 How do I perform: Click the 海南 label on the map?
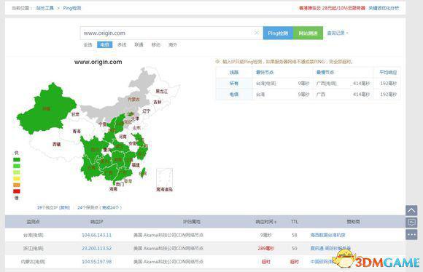pos(113,189)
